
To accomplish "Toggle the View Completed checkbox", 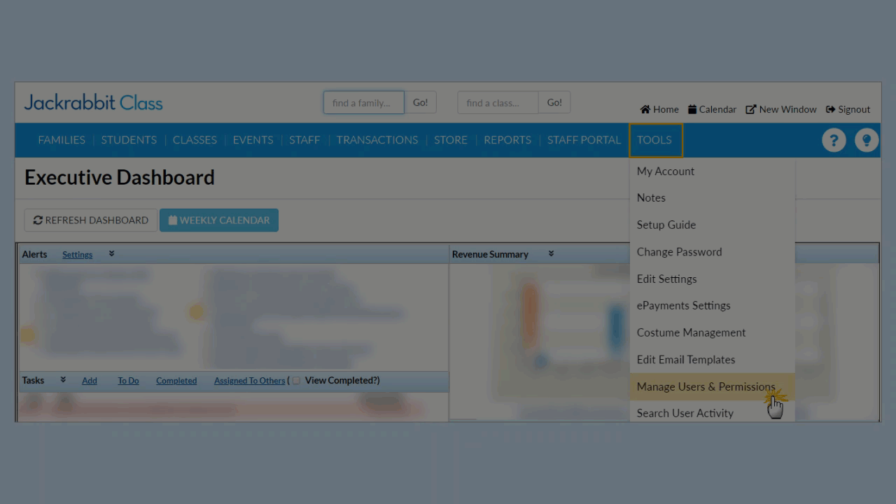I will pyautogui.click(x=296, y=381).
